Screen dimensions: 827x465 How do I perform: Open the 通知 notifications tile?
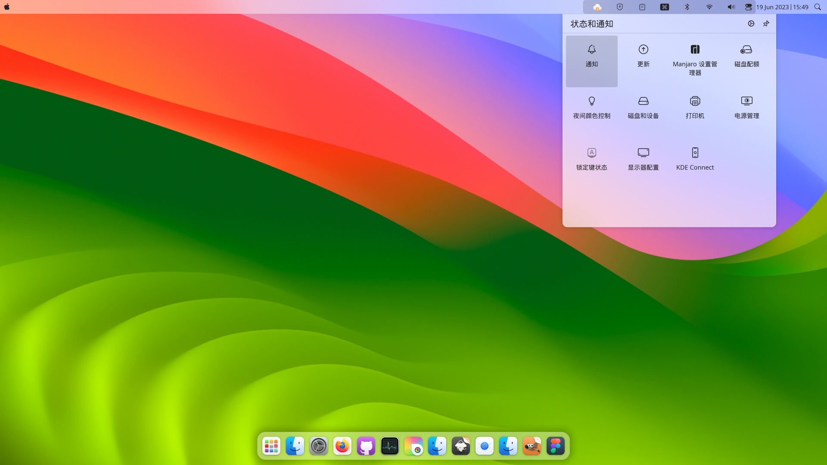[591, 61]
